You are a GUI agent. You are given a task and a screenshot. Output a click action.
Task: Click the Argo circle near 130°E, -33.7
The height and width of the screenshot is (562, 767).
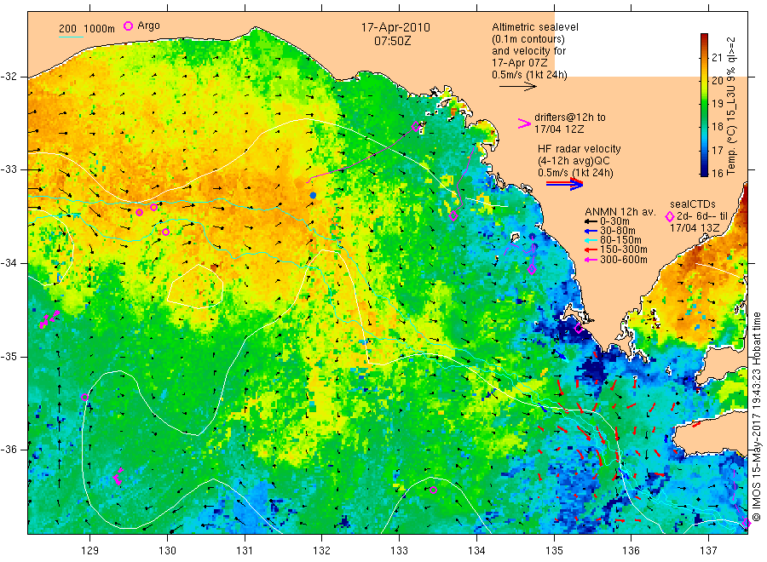click(166, 232)
